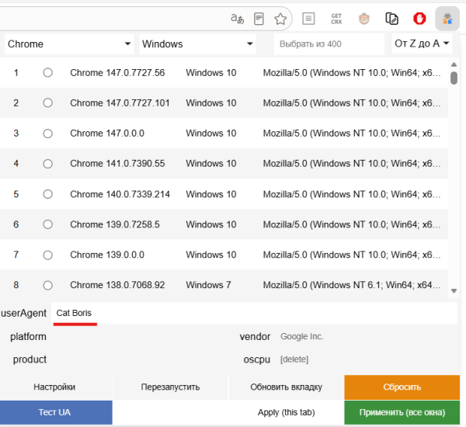Open the Windows OS dropdown
Viewport: 466px width, 427px height.
(x=197, y=44)
